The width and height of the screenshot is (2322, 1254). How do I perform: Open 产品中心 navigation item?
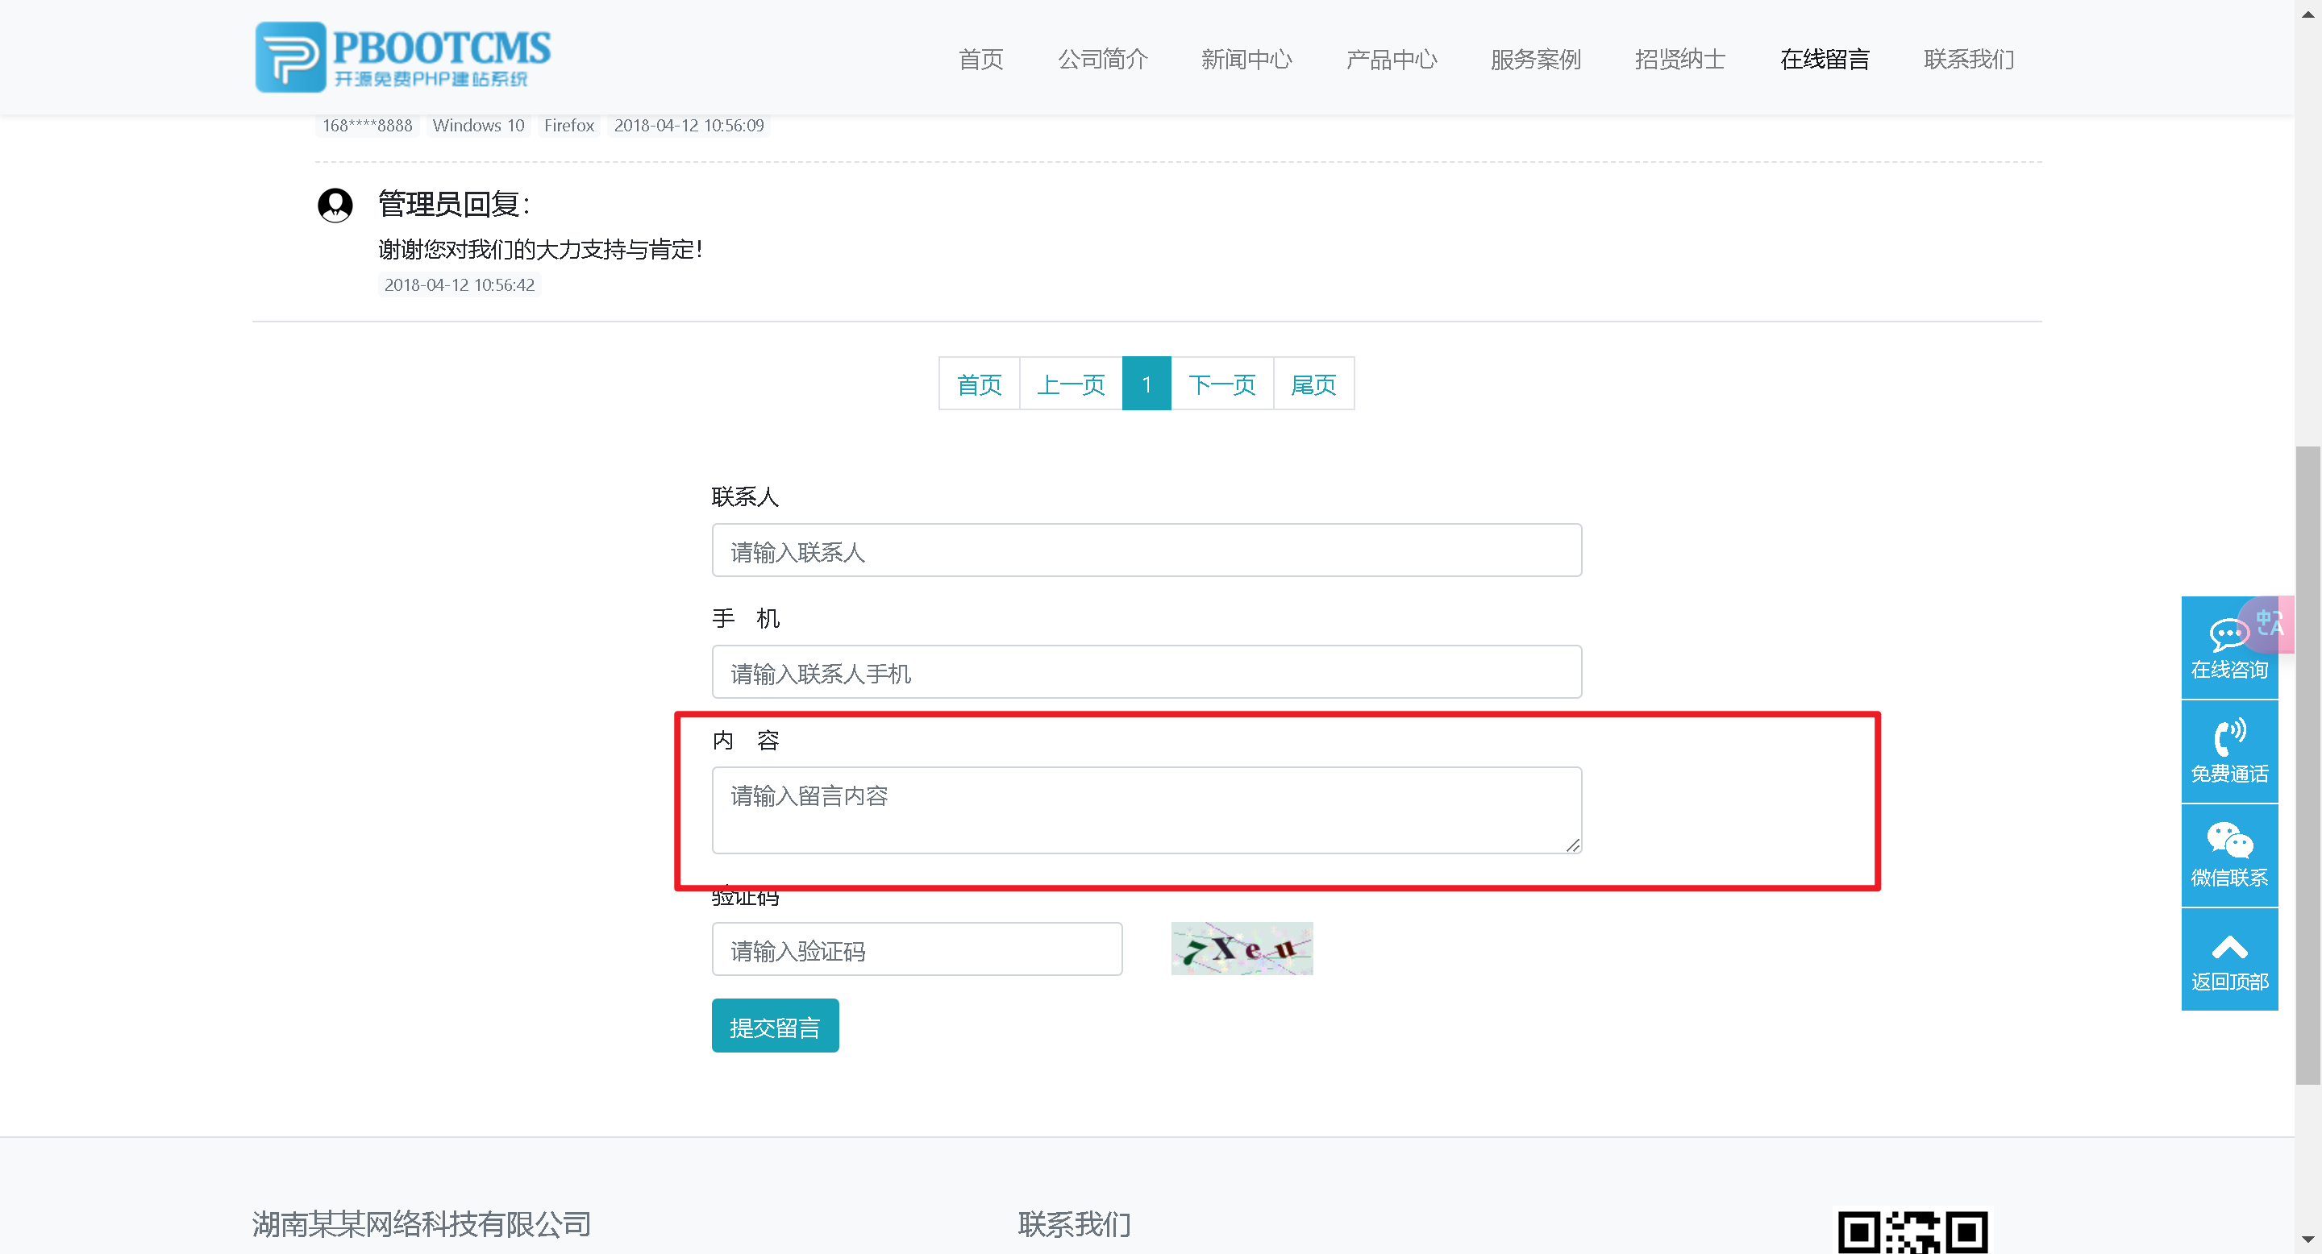click(1391, 60)
